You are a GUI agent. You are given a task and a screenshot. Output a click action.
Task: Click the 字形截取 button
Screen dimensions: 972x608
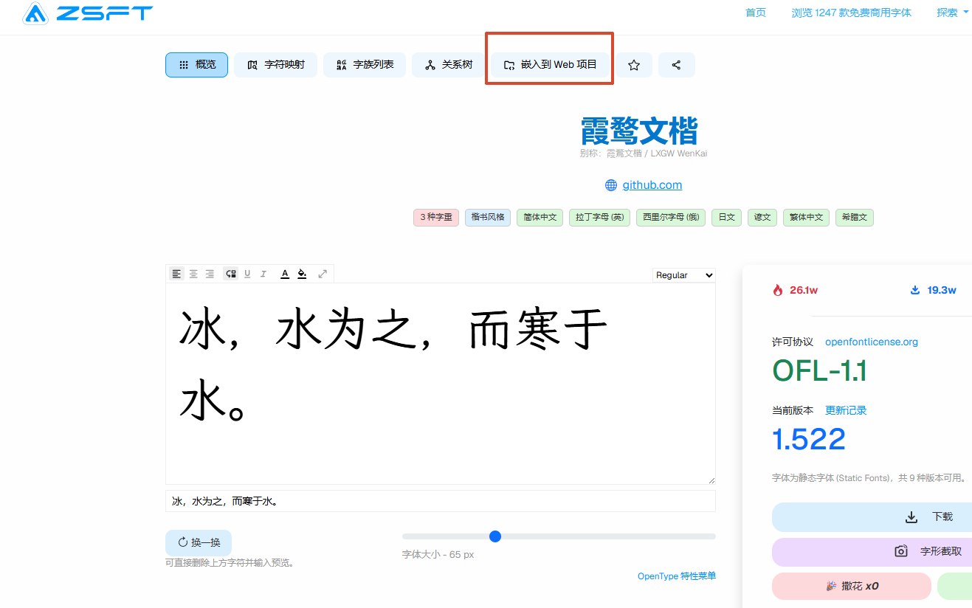872,552
